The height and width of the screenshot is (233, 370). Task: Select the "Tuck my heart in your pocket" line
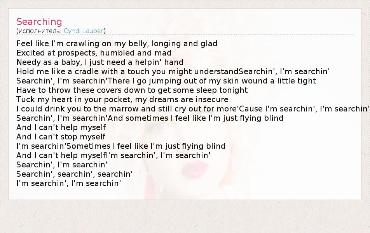click(x=122, y=99)
